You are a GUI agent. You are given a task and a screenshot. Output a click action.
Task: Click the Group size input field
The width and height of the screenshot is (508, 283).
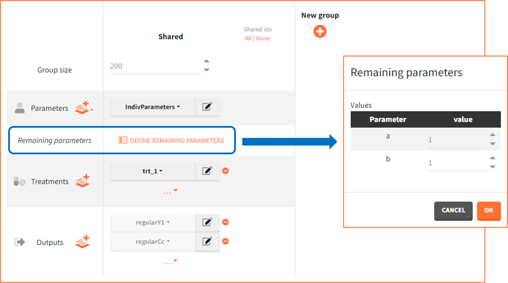pos(155,66)
